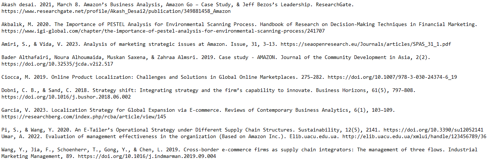The image size is (493, 159).
Task: Open the su12052141 Sustainability DOI link
Action: click(433, 130)
